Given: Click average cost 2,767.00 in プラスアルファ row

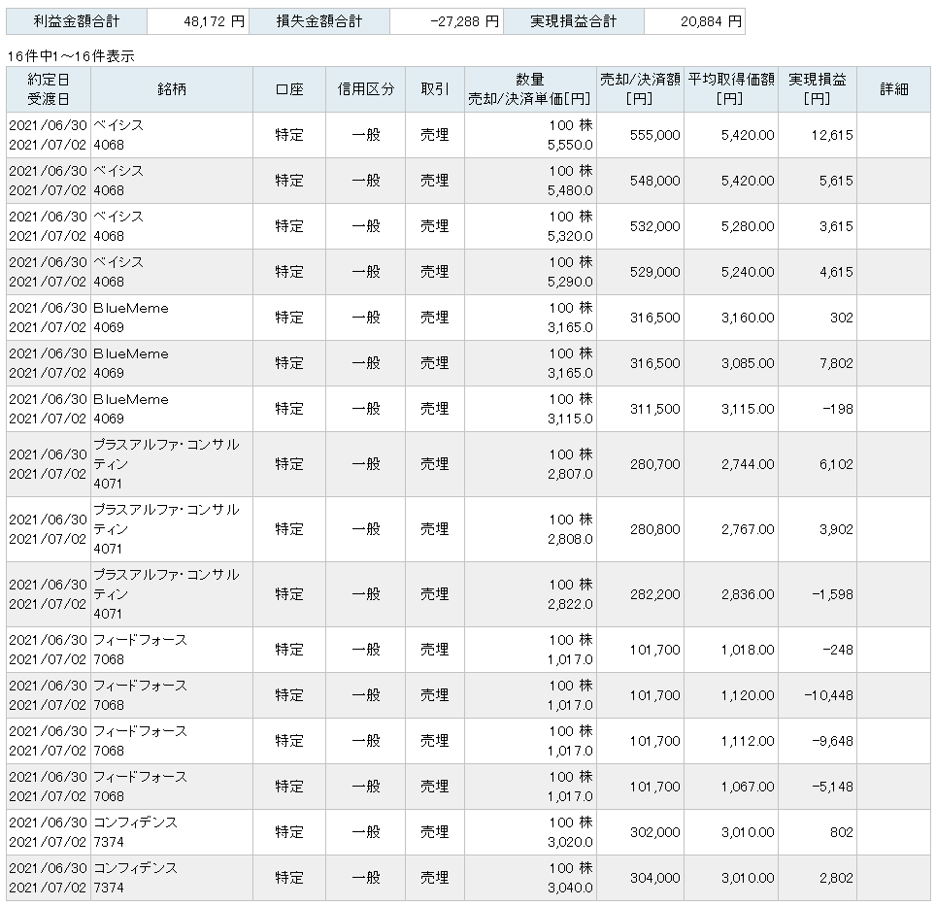Looking at the screenshot, I should point(748,529).
